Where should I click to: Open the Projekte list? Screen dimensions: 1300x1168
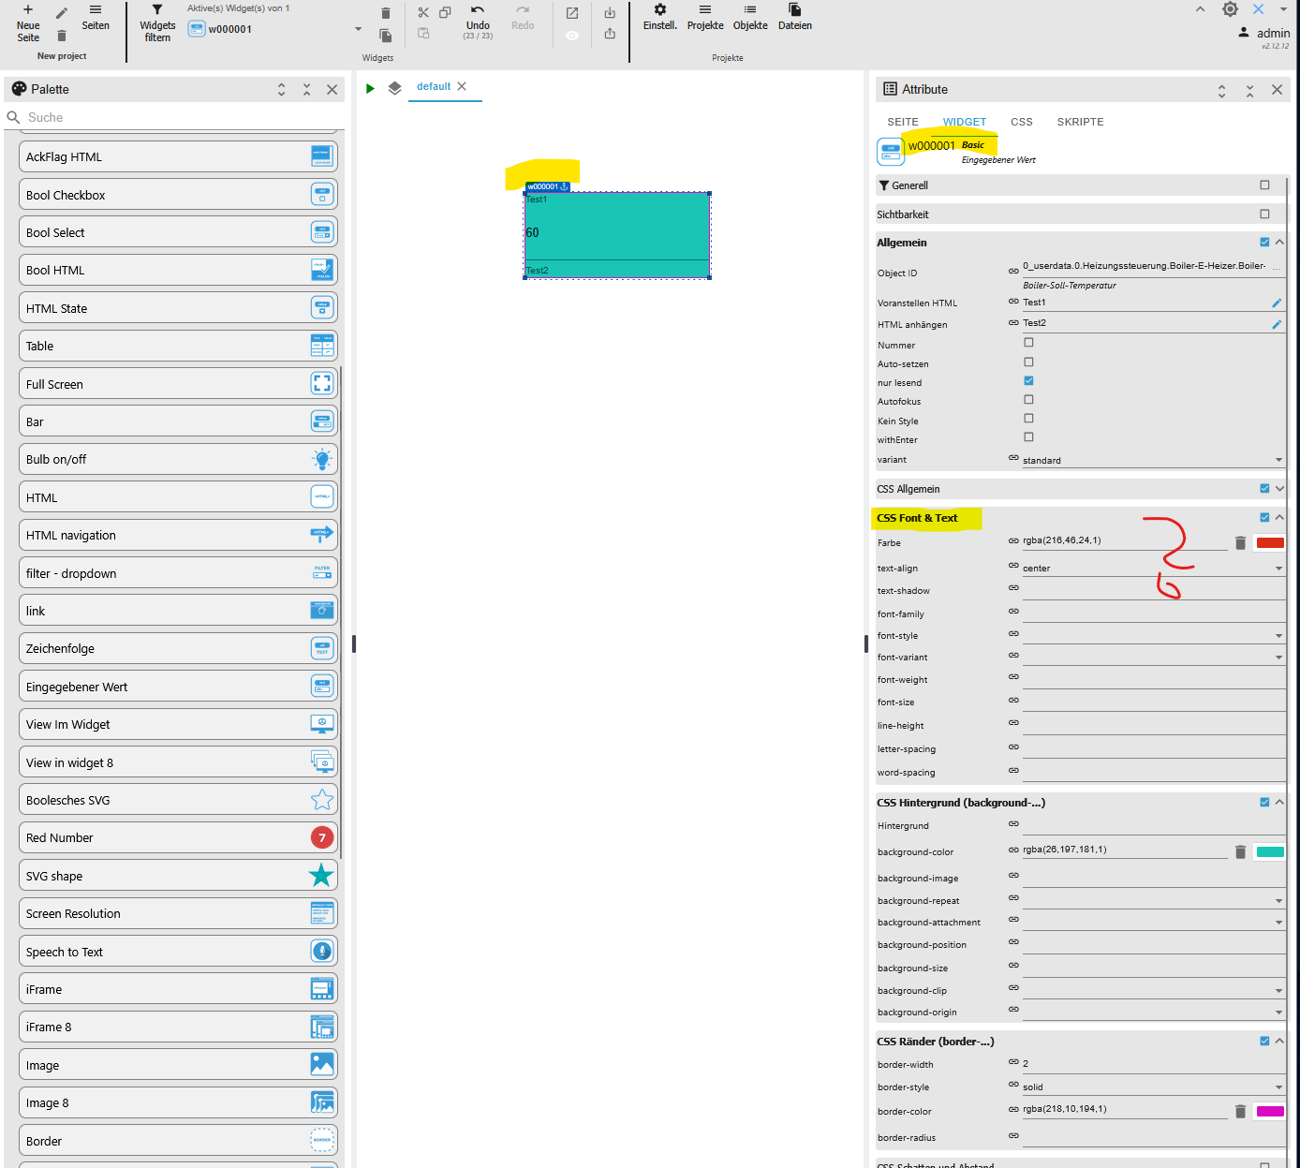(x=705, y=18)
